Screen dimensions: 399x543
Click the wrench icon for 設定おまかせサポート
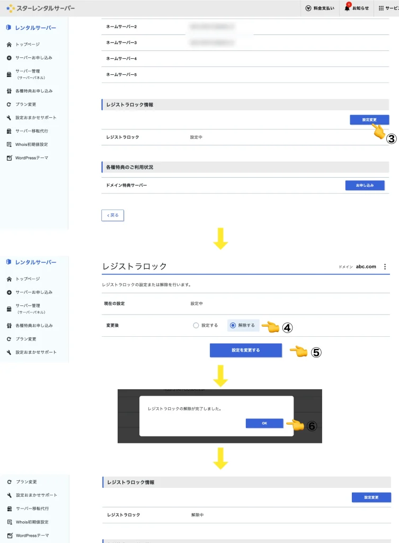(x=9, y=118)
